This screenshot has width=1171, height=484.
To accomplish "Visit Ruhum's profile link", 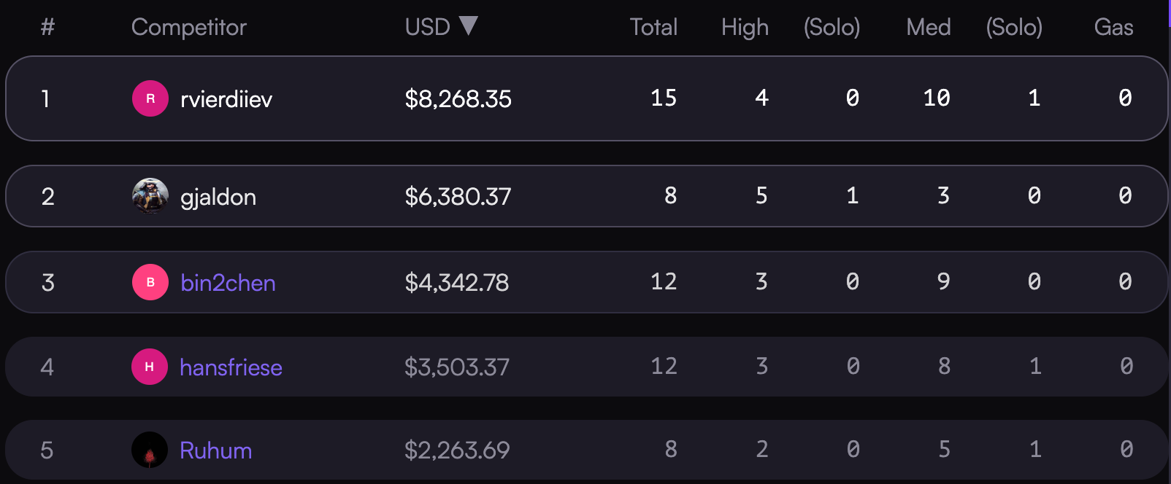I will coord(216,450).
